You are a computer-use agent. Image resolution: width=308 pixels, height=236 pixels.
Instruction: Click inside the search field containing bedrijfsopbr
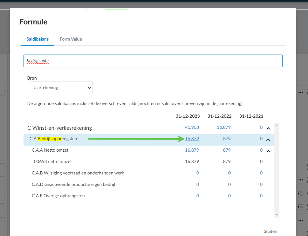pos(153,61)
